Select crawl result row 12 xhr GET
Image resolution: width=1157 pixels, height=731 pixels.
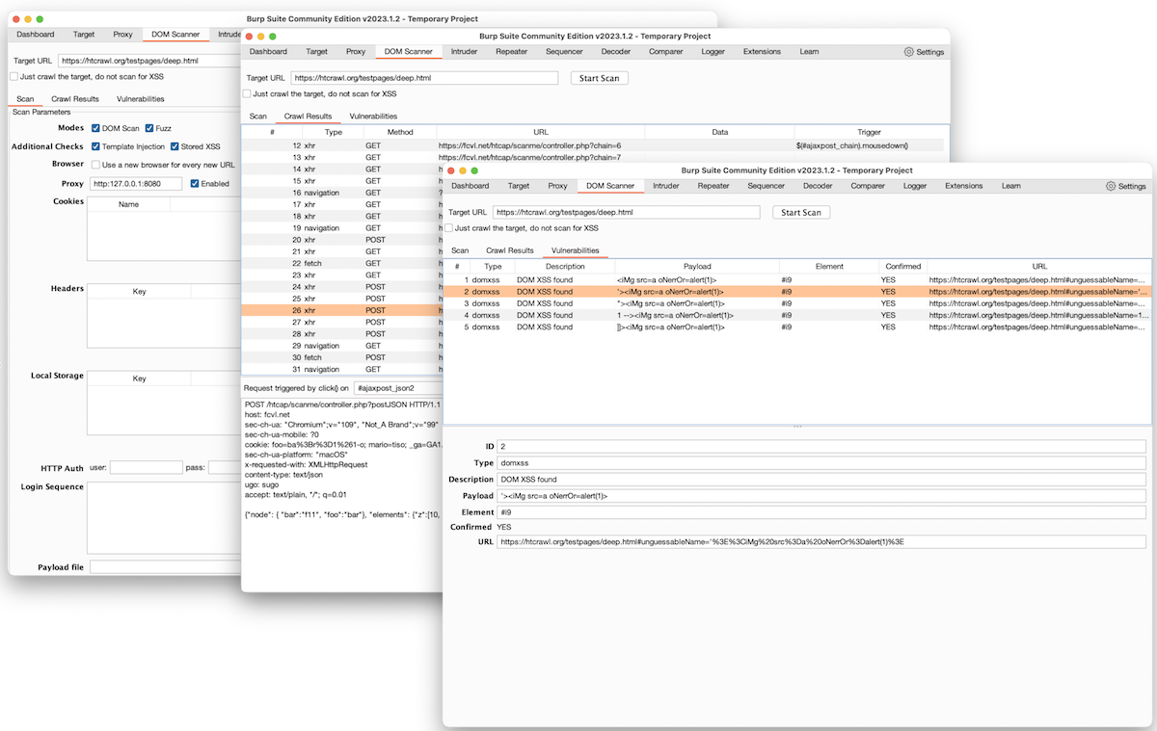pyautogui.click(x=595, y=145)
